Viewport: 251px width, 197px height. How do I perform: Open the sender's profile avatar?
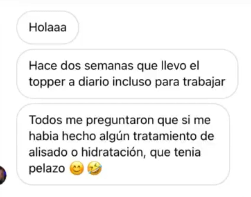pos(3,175)
